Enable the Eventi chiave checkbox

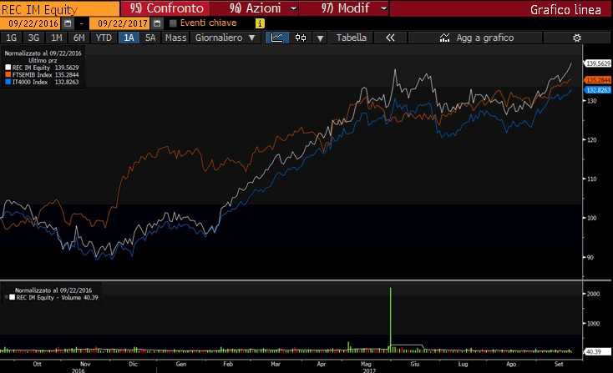pyautogui.click(x=173, y=23)
